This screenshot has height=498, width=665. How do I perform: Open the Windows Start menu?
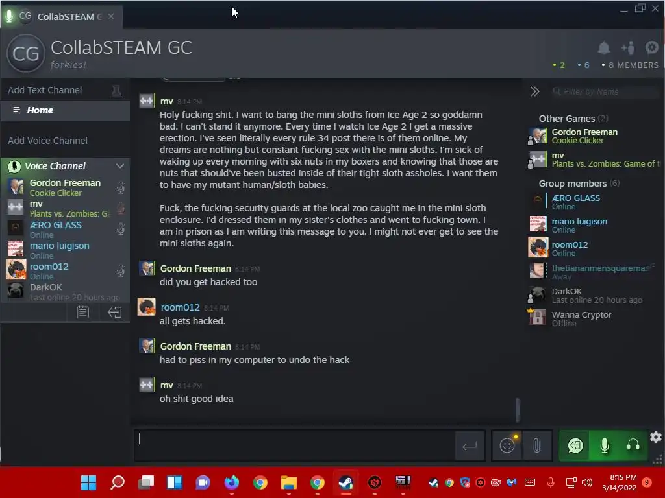[88, 482]
